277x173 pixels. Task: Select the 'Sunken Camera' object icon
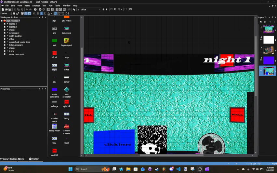(67, 126)
